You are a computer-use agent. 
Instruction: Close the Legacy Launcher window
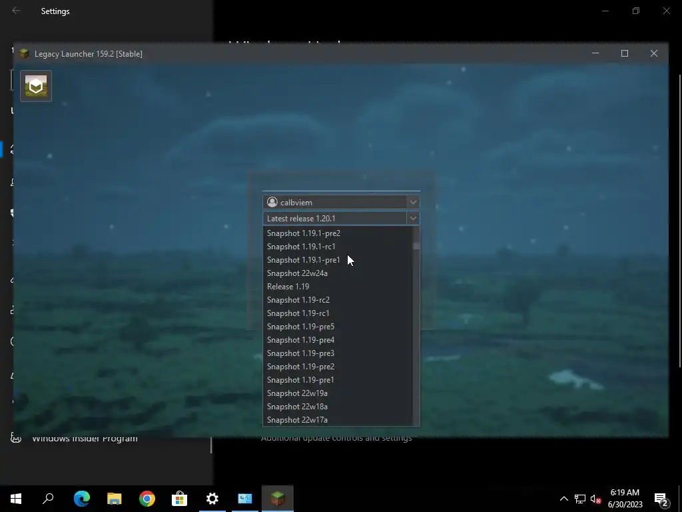coord(654,53)
